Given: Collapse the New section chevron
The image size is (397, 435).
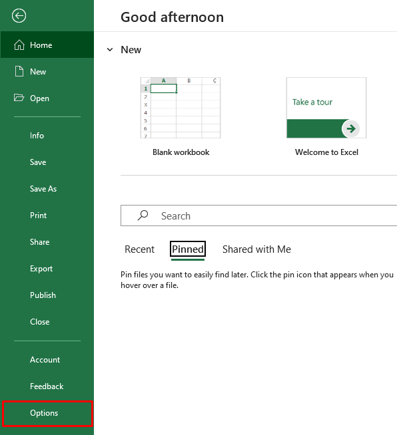Looking at the screenshot, I should click(110, 50).
